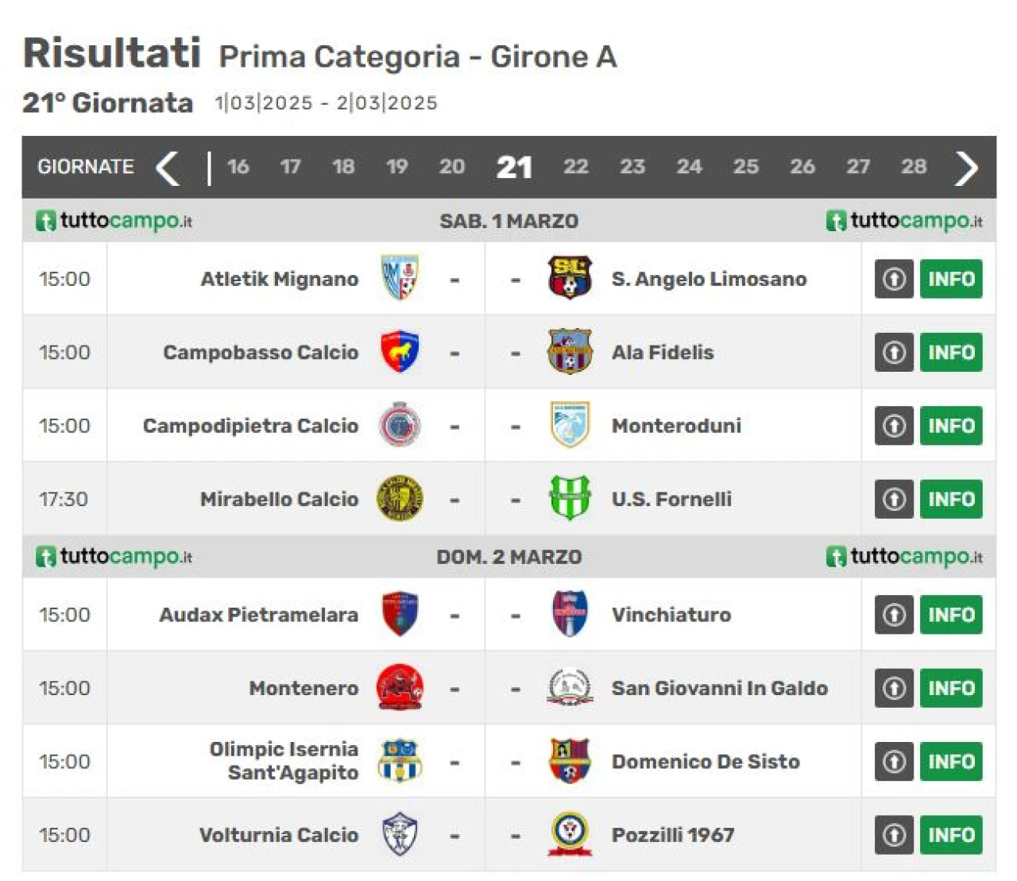Screen dimensions: 1017x881
Task: Open the Vinchiaturo team page link
Action: [671, 615]
